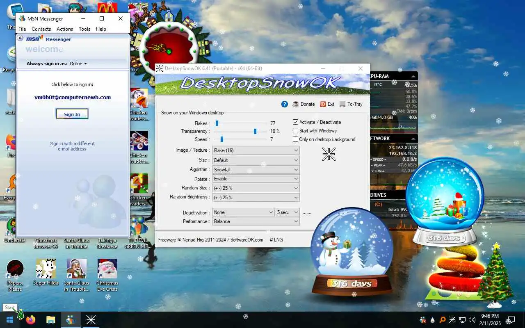Viewport: 525px width, 328px height.
Task: Click the # LNG language link
Action: 276,240
